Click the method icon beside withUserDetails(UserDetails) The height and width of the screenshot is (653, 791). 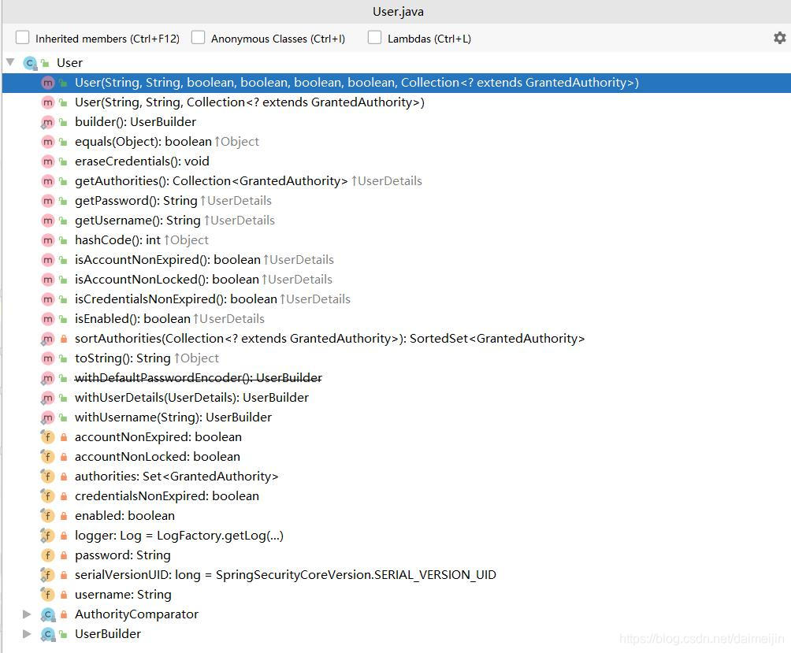click(47, 397)
